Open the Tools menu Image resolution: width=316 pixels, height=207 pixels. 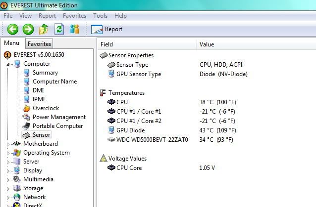pyautogui.click(x=100, y=16)
